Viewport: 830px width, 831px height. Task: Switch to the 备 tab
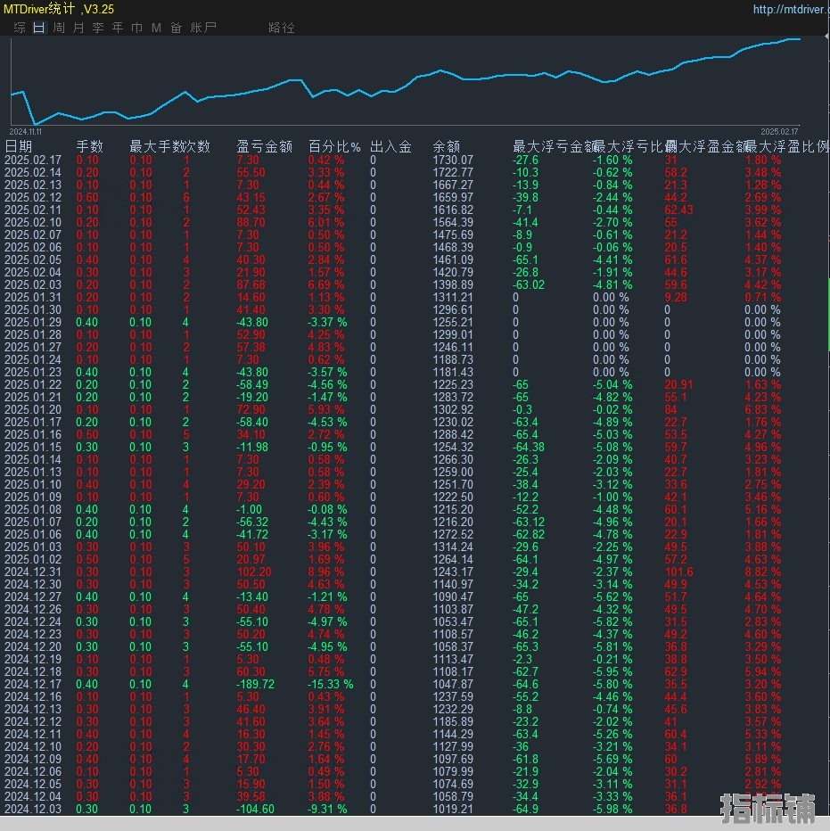(x=176, y=28)
